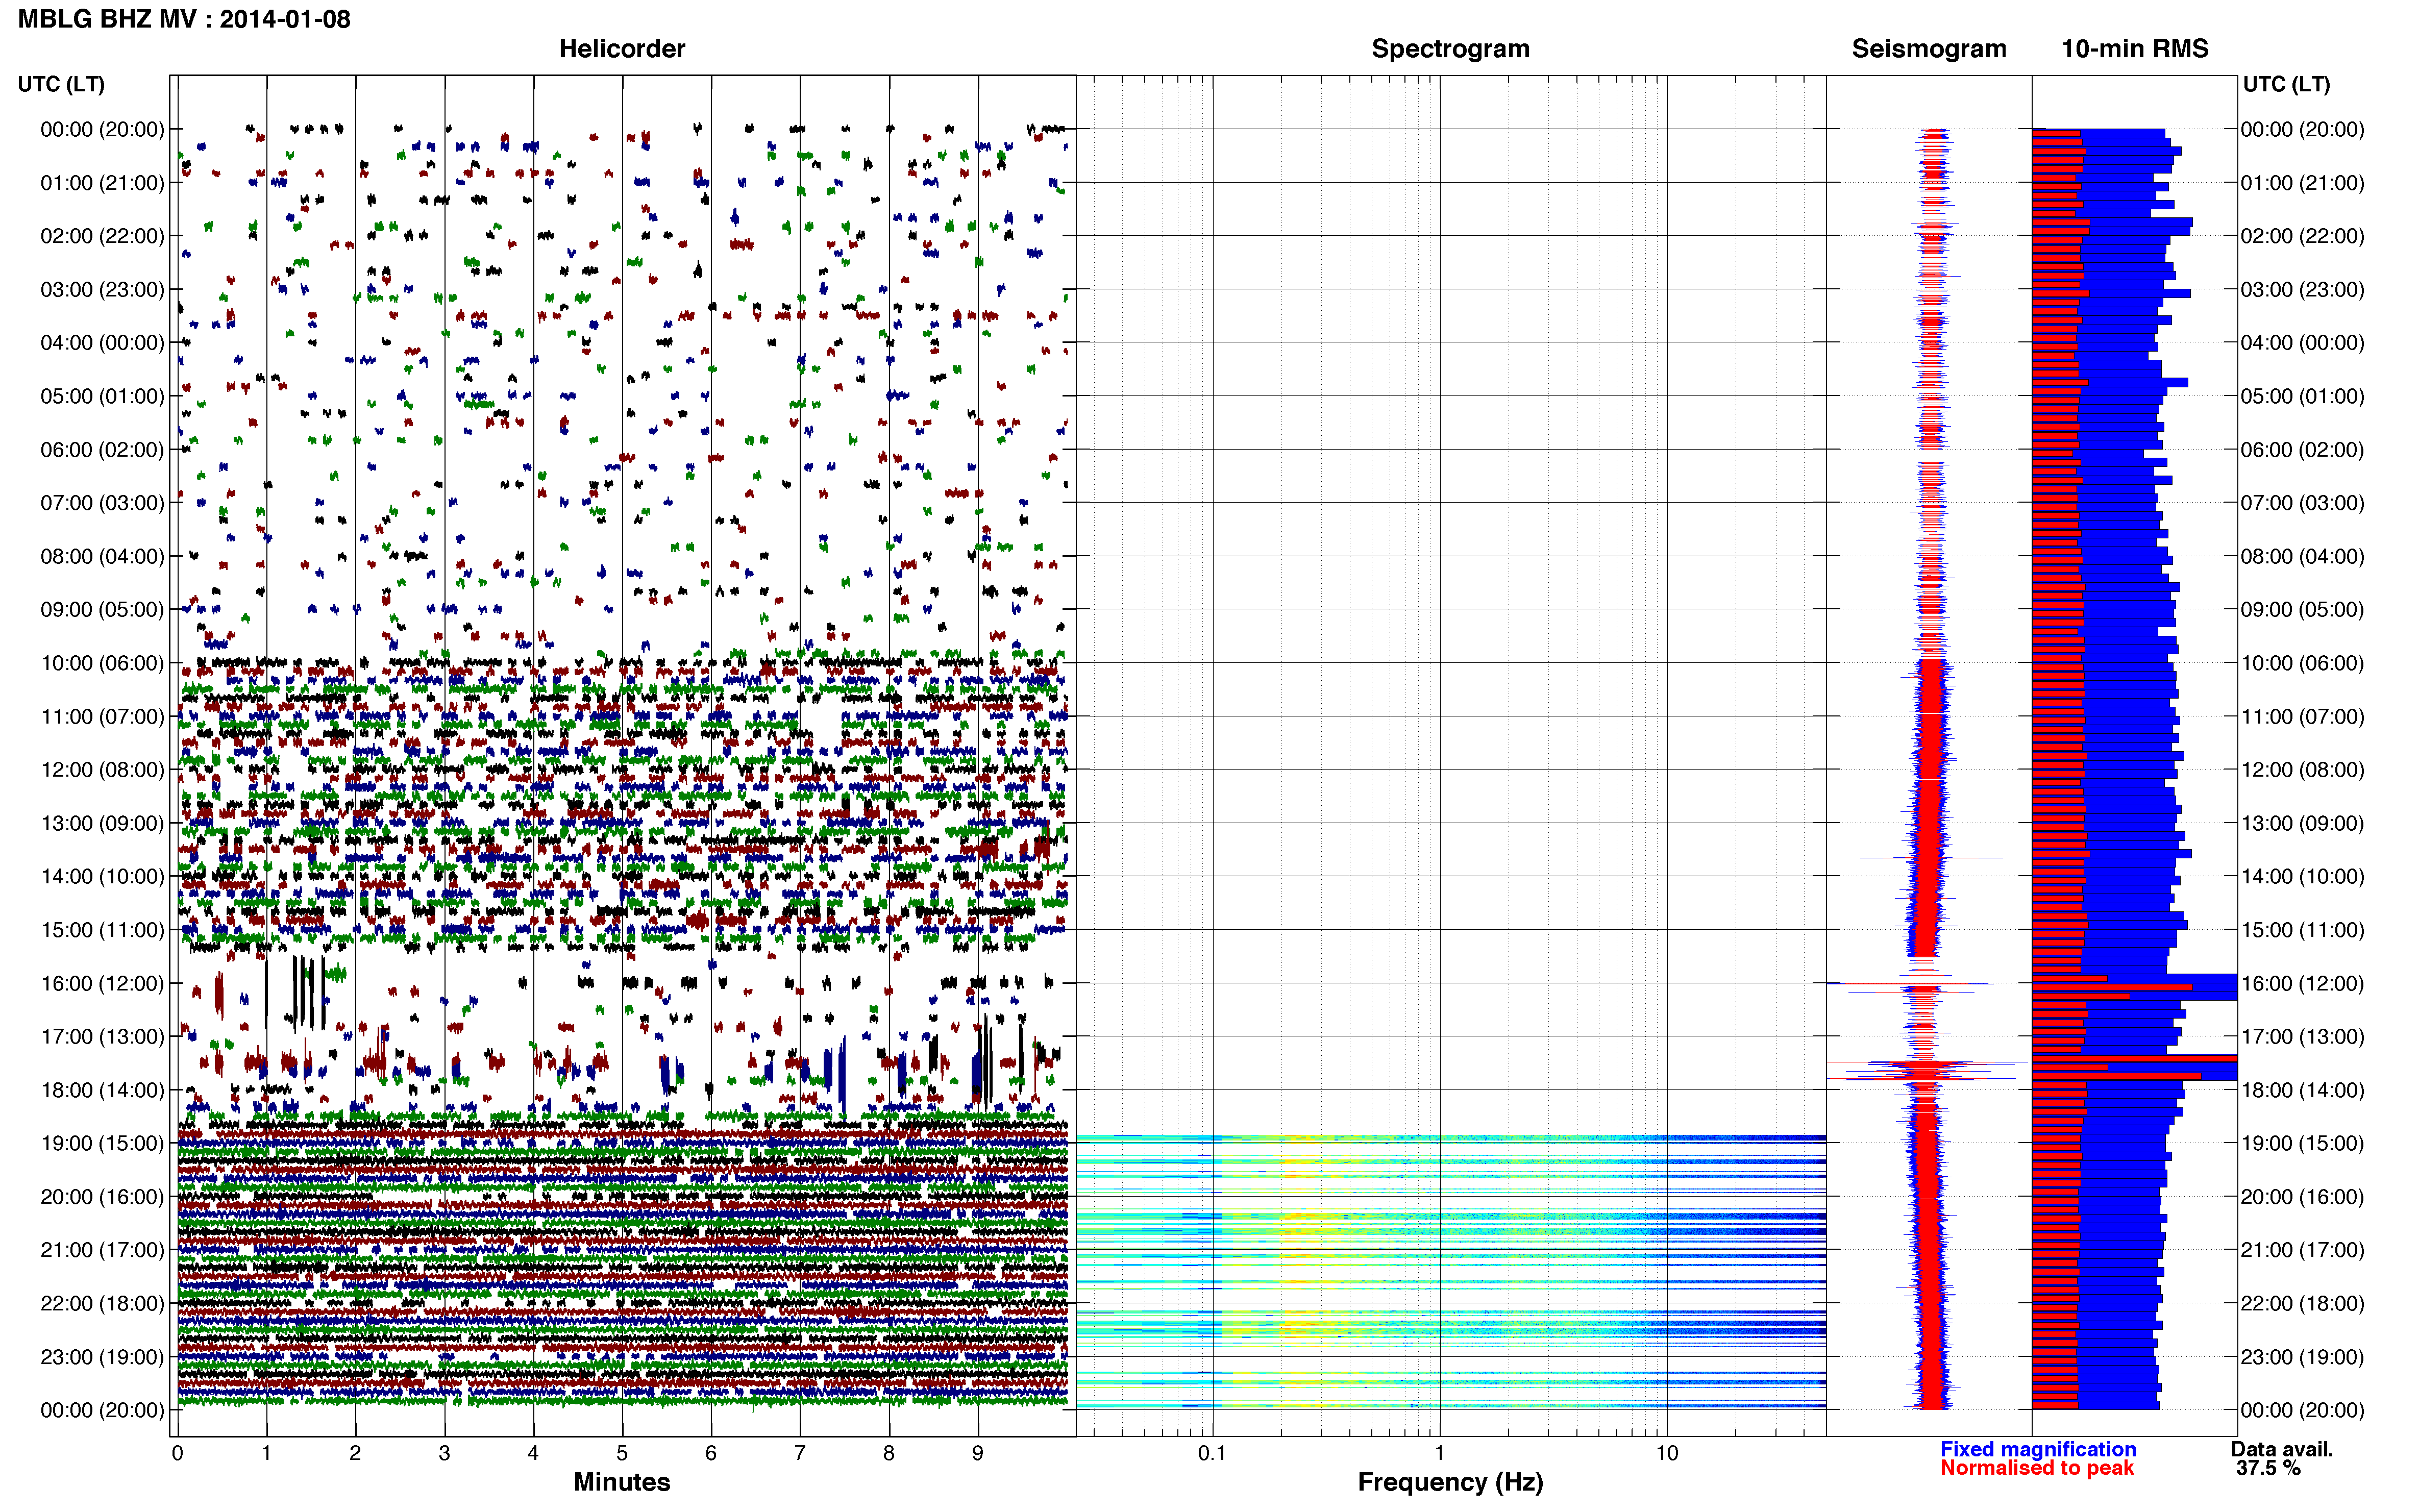The image size is (2419, 1512).
Task: Click Helicorder time label 05:00 (01:00)
Action: click(x=102, y=396)
